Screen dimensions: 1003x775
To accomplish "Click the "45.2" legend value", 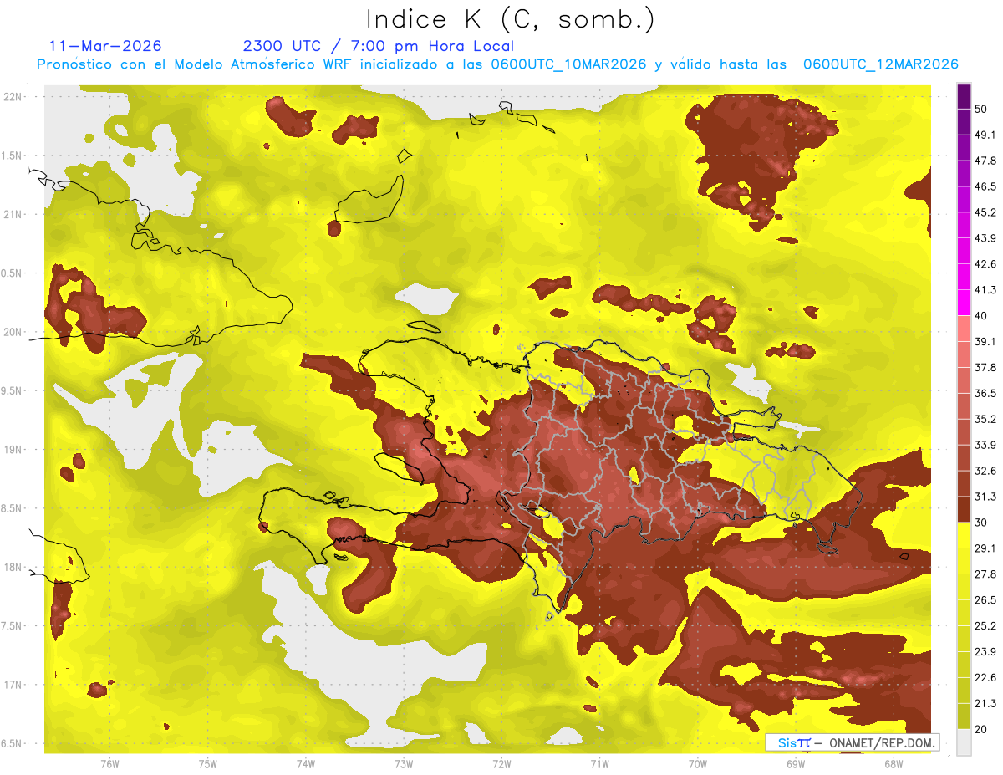I will tap(985, 213).
